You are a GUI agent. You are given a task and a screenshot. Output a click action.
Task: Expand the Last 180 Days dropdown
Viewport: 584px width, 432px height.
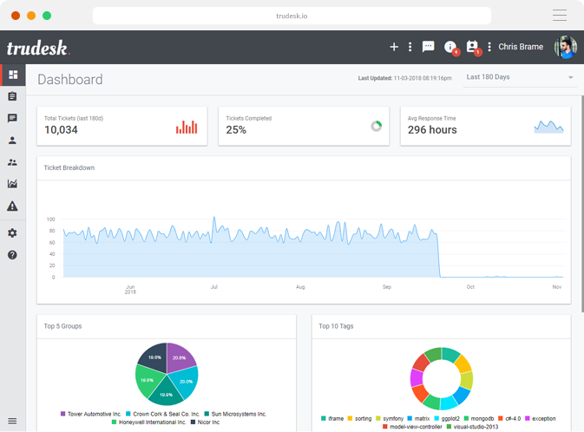pyautogui.click(x=520, y=77)
